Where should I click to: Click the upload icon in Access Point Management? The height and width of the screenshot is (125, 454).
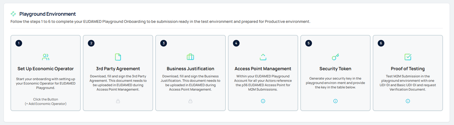(x=263, y=57)
